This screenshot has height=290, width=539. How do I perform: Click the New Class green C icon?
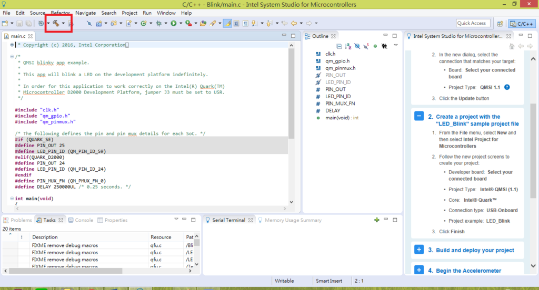144,23
